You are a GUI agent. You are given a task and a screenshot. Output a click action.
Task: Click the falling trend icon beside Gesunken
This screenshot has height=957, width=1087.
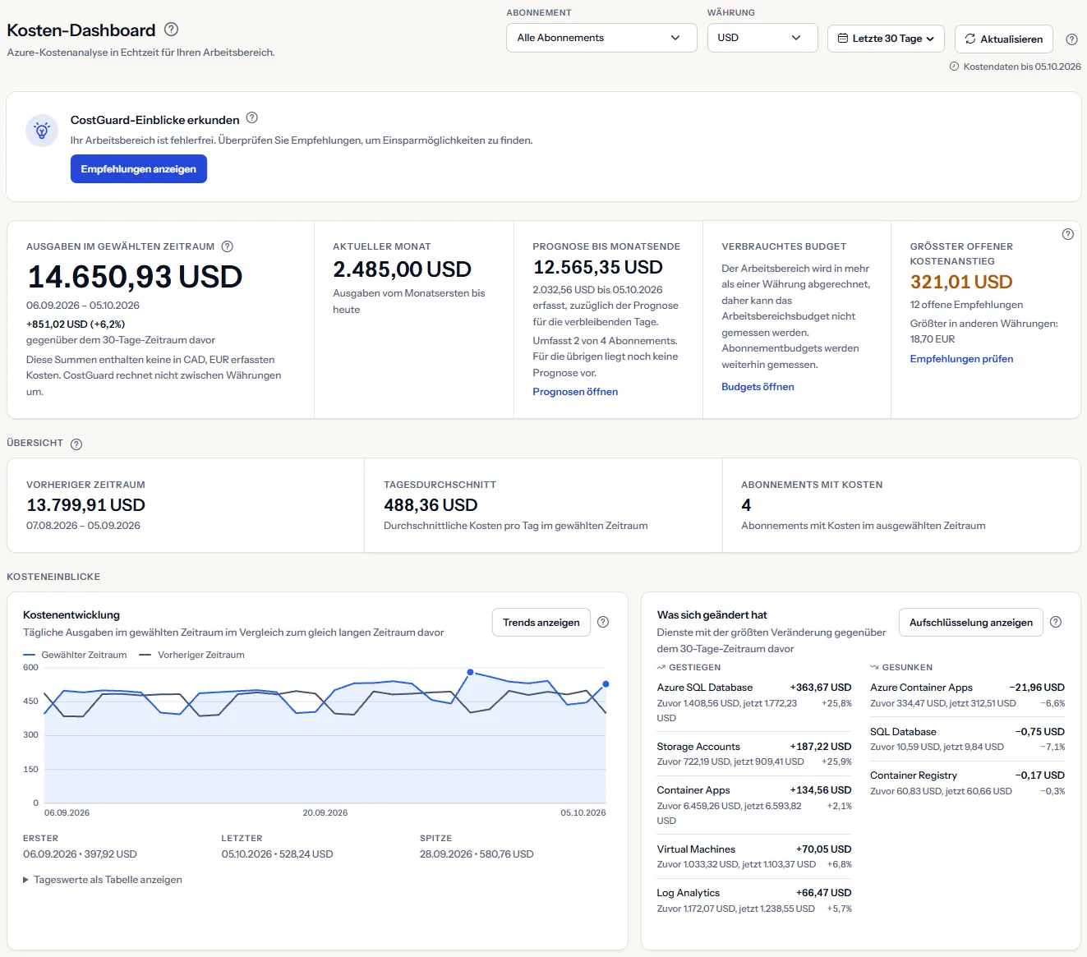click(x=874, y=668)
